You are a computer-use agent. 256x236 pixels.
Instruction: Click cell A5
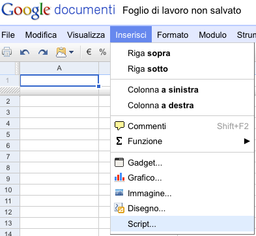click(x=59, y=134)
